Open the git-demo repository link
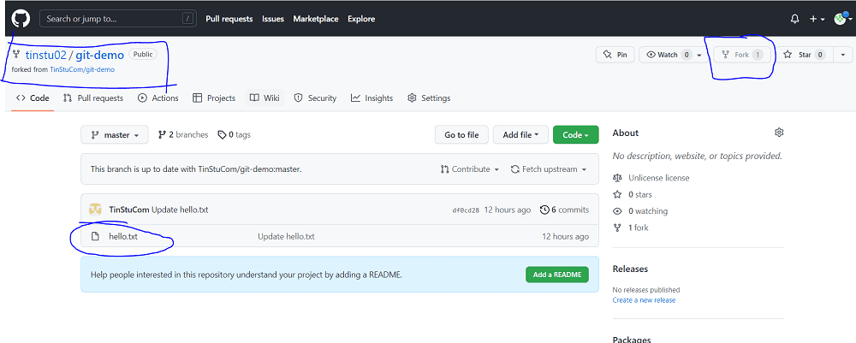Viewport: 856px width, 343px height. [100, 55]
